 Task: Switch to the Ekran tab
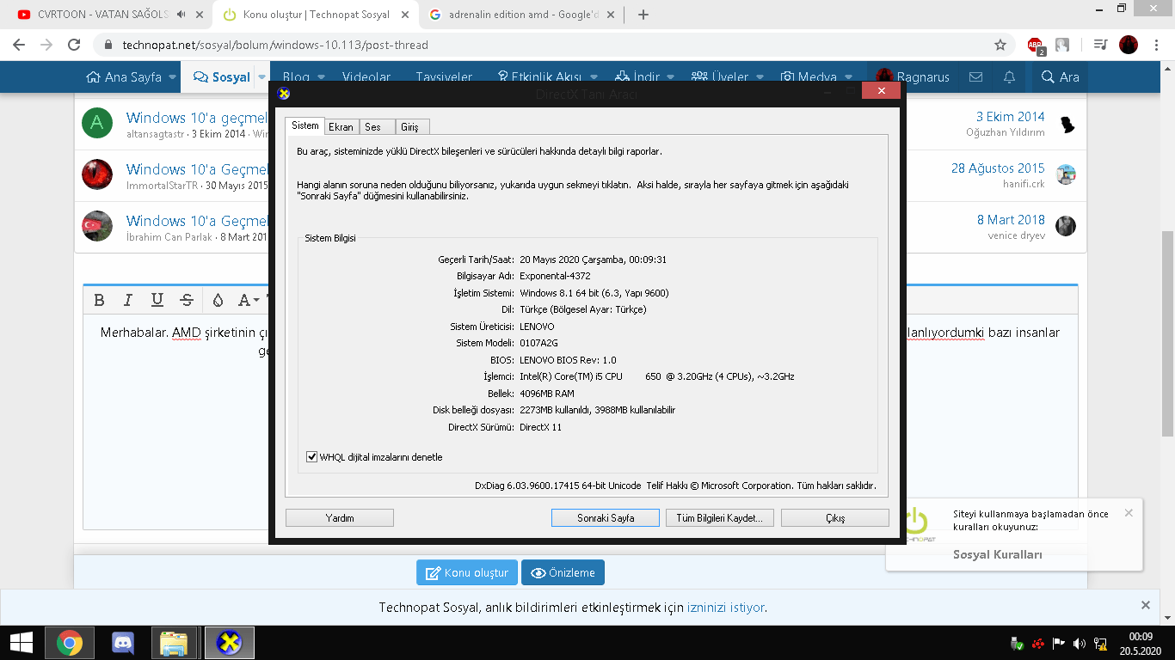click(341, 127)
